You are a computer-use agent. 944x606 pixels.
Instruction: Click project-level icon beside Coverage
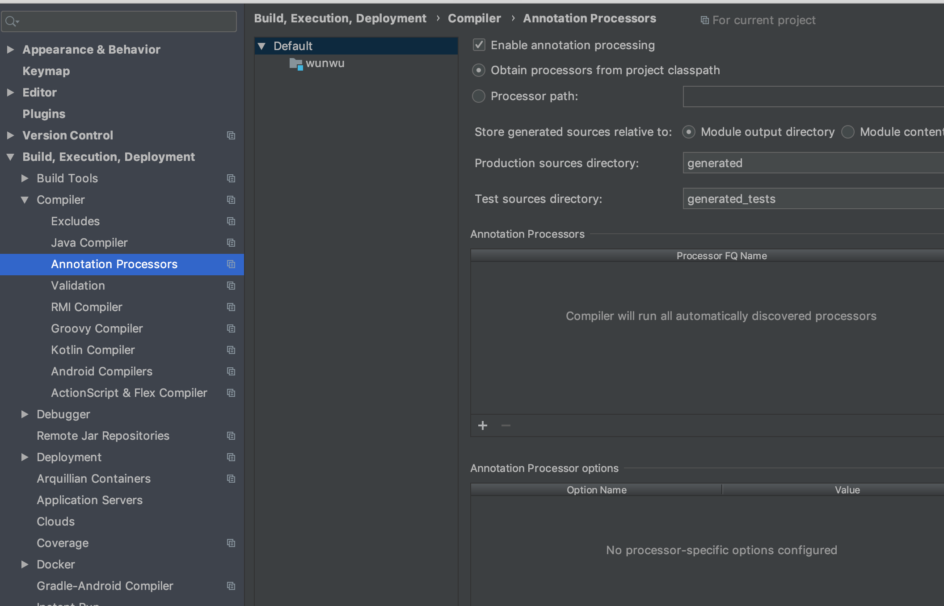point(231,543)
